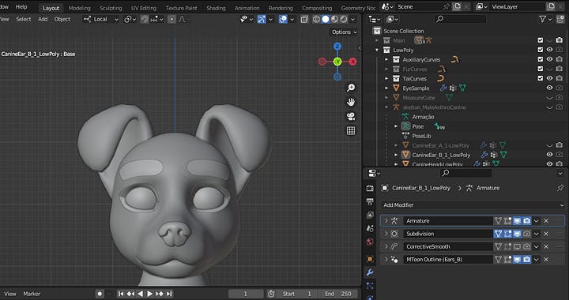Select solid viewport shading

click(x=326, y=19)
